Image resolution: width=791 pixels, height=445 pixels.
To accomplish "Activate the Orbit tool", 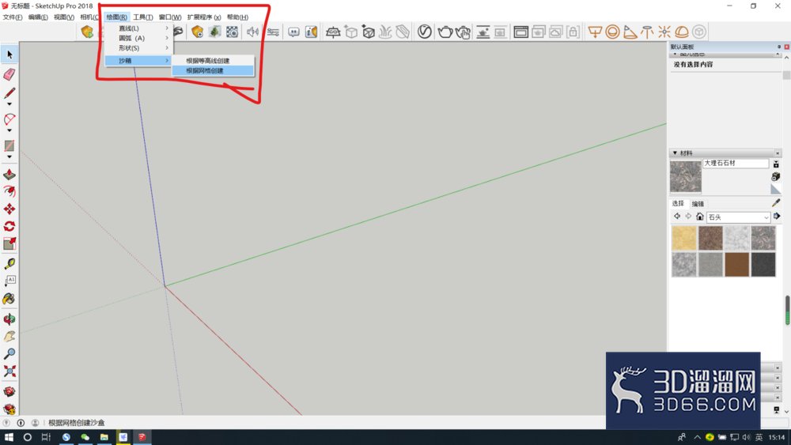I will tap(9, 319).
